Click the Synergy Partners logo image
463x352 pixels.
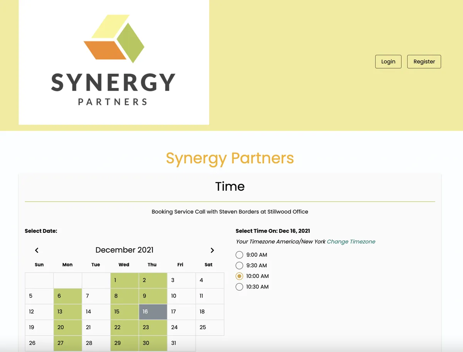114,62
